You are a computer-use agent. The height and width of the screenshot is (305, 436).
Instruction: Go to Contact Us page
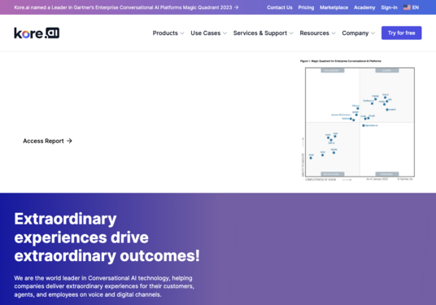pyautogui.click(x=280, y=7)
